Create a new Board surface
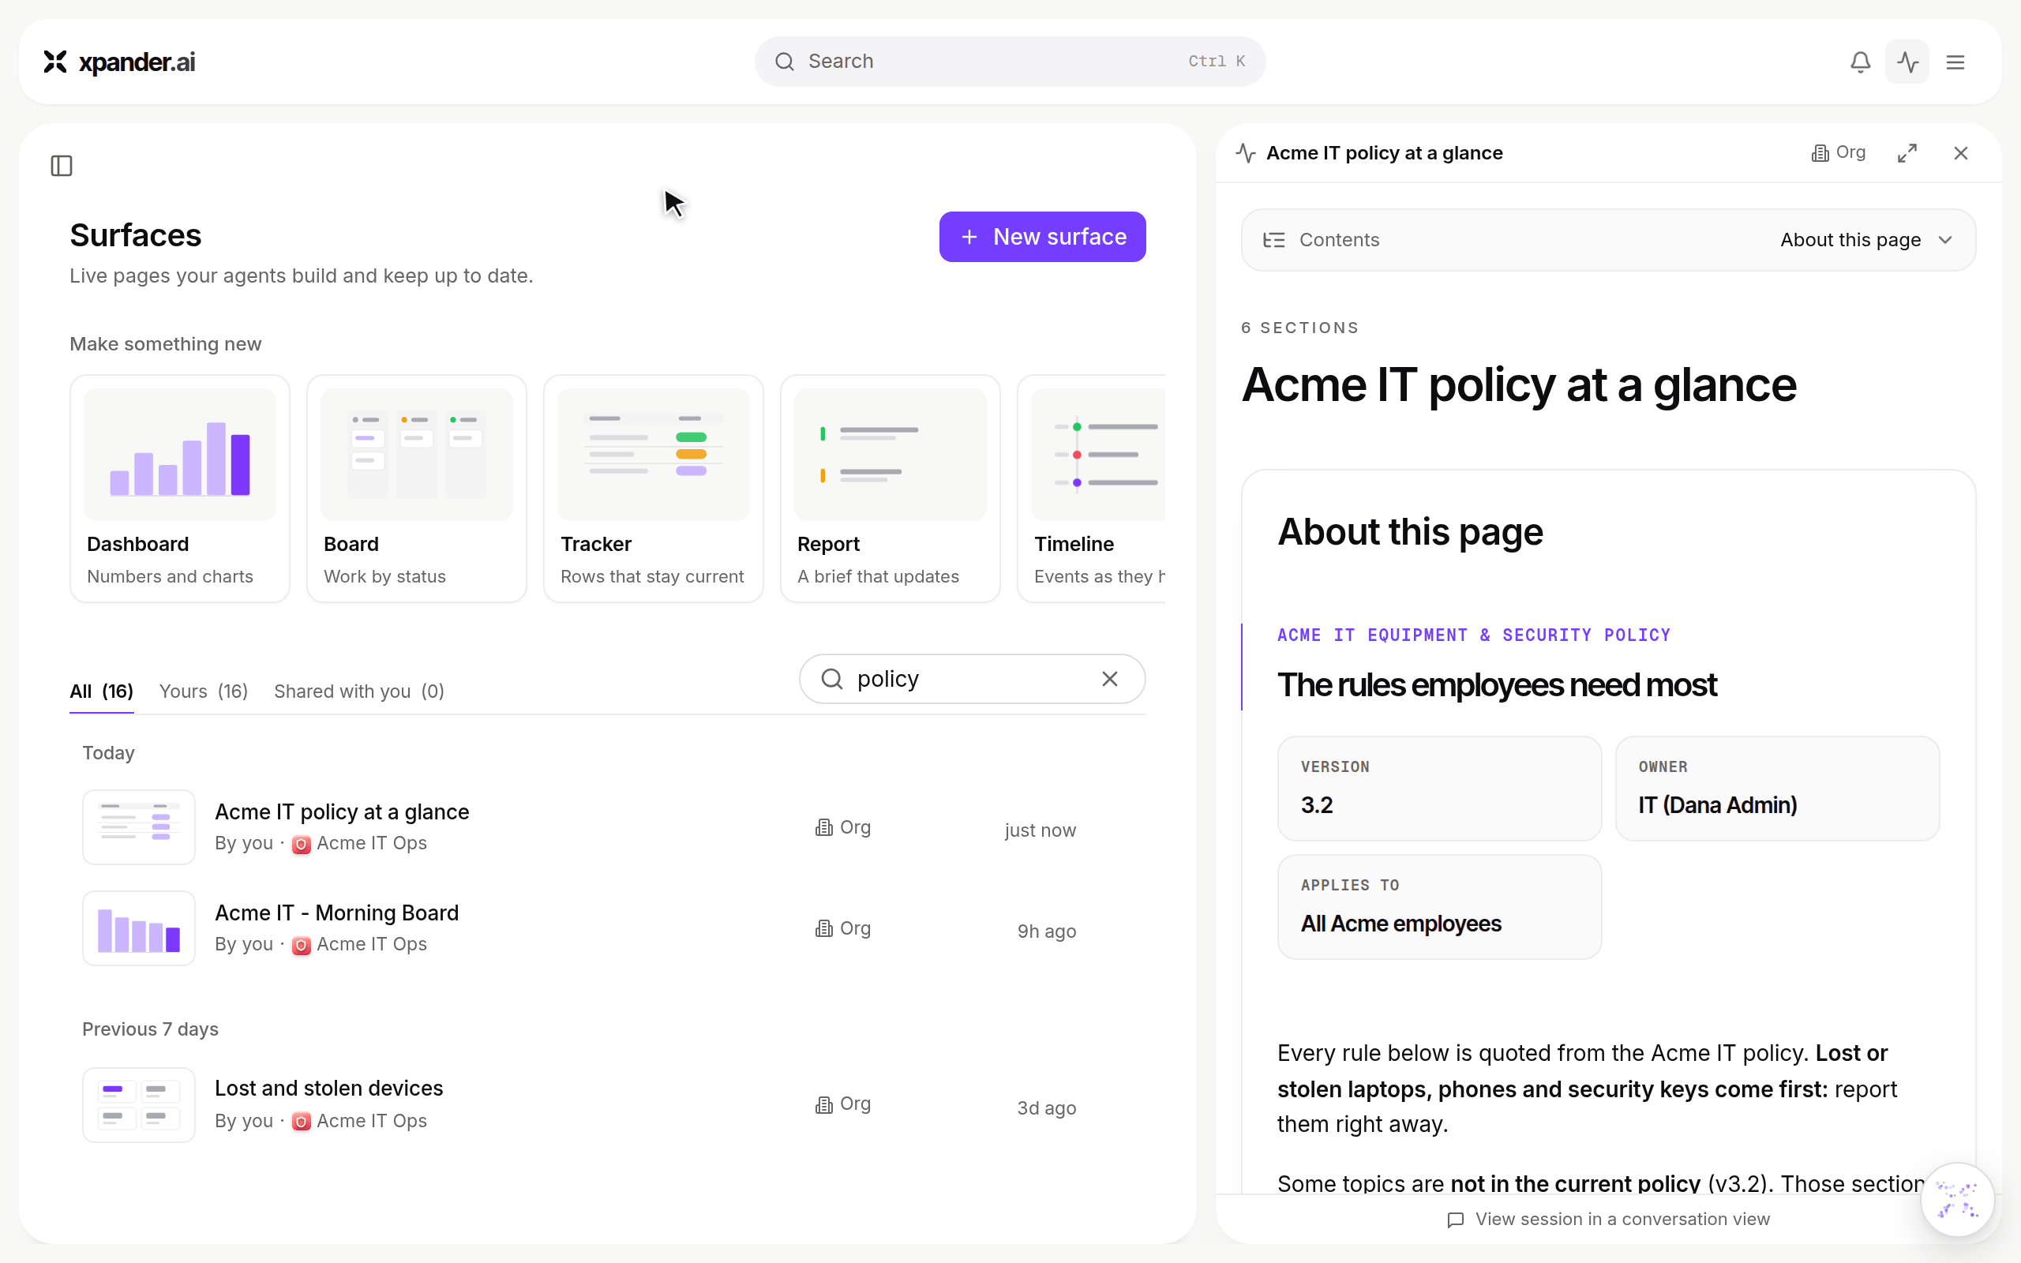Screen dimensions: 2021x1263 pos(417,489)
